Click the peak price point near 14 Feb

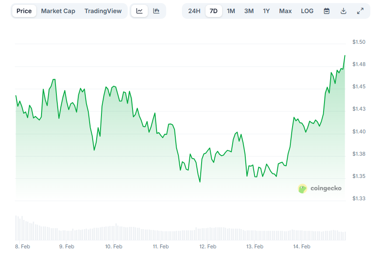click(344, 56)
